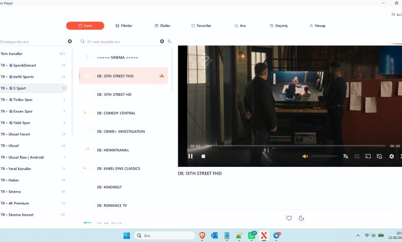Select TR Haber category
Viewport: 402px width, 242px height.
tap(33, 180)
